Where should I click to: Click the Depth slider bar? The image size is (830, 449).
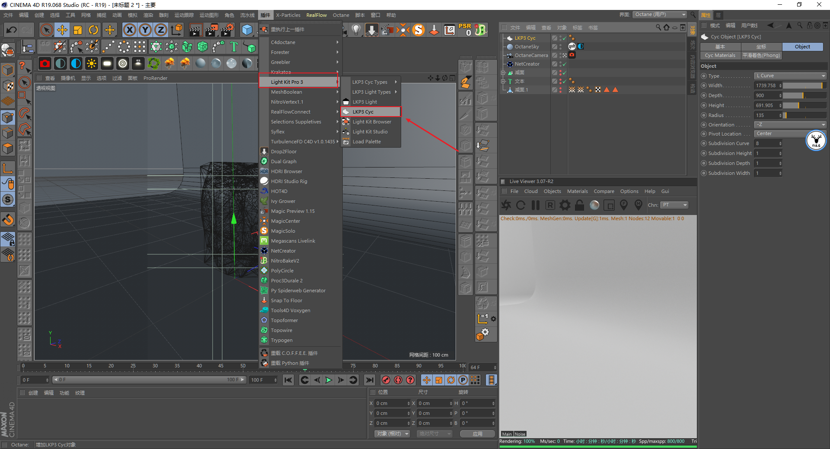click(804, 95)
